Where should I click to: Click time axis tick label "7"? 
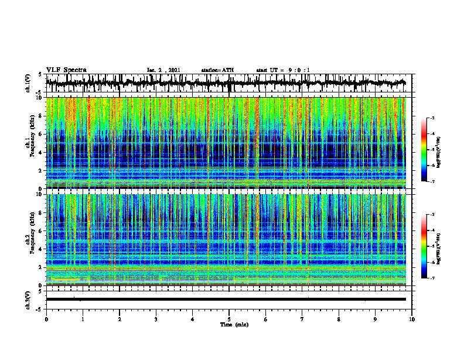pyautogui.click(x=302, y=319)
